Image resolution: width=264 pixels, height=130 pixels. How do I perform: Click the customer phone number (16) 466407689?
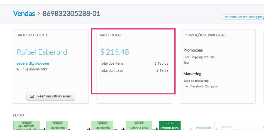coord(34,69)
